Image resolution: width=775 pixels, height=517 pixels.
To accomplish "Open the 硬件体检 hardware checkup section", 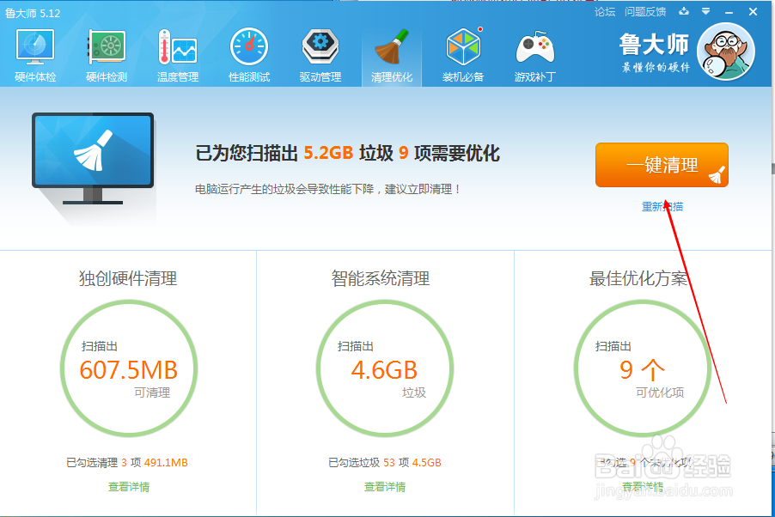I will coord(35,55).
